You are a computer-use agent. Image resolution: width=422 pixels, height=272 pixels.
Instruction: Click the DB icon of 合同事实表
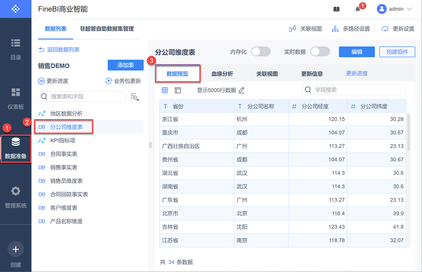click(x=42, y=154)
